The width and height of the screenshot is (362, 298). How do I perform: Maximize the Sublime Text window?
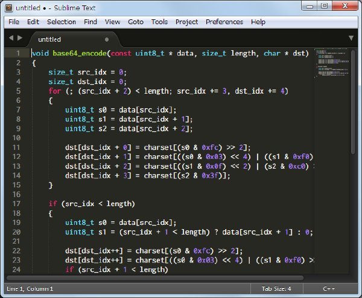324,6
